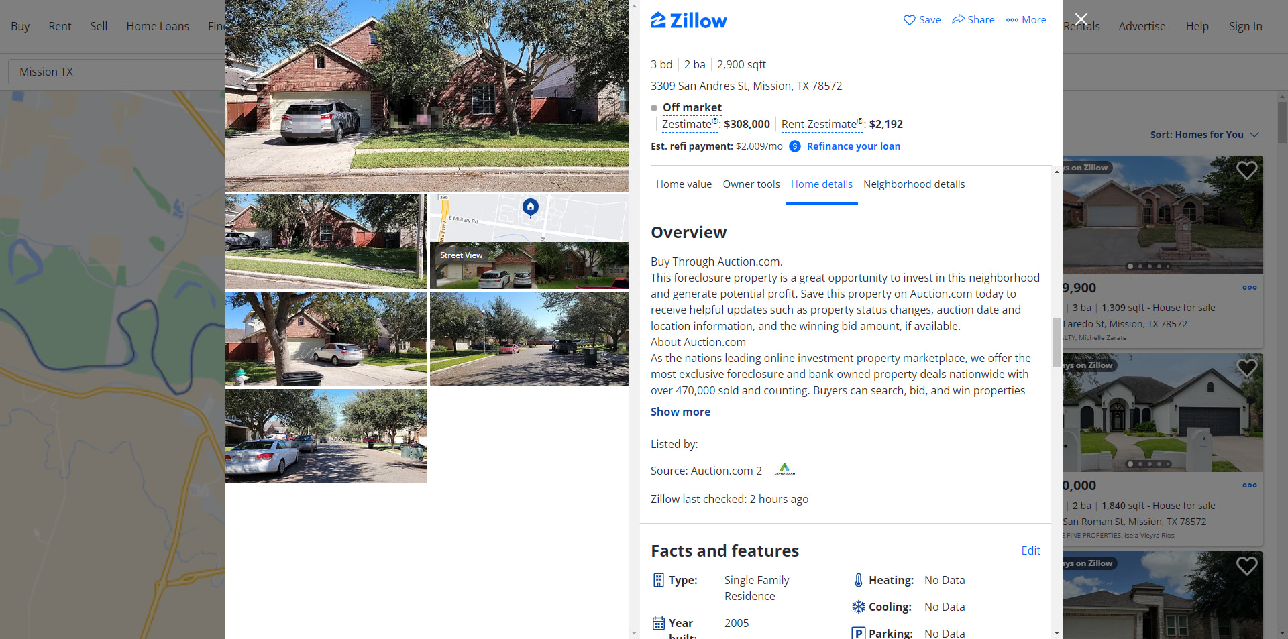
Task: Click the Auction.com source logo
Action: [x=784, y=470]
